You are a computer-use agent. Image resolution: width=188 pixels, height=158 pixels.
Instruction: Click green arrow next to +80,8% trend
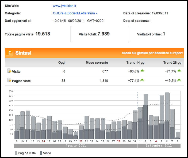142,71
